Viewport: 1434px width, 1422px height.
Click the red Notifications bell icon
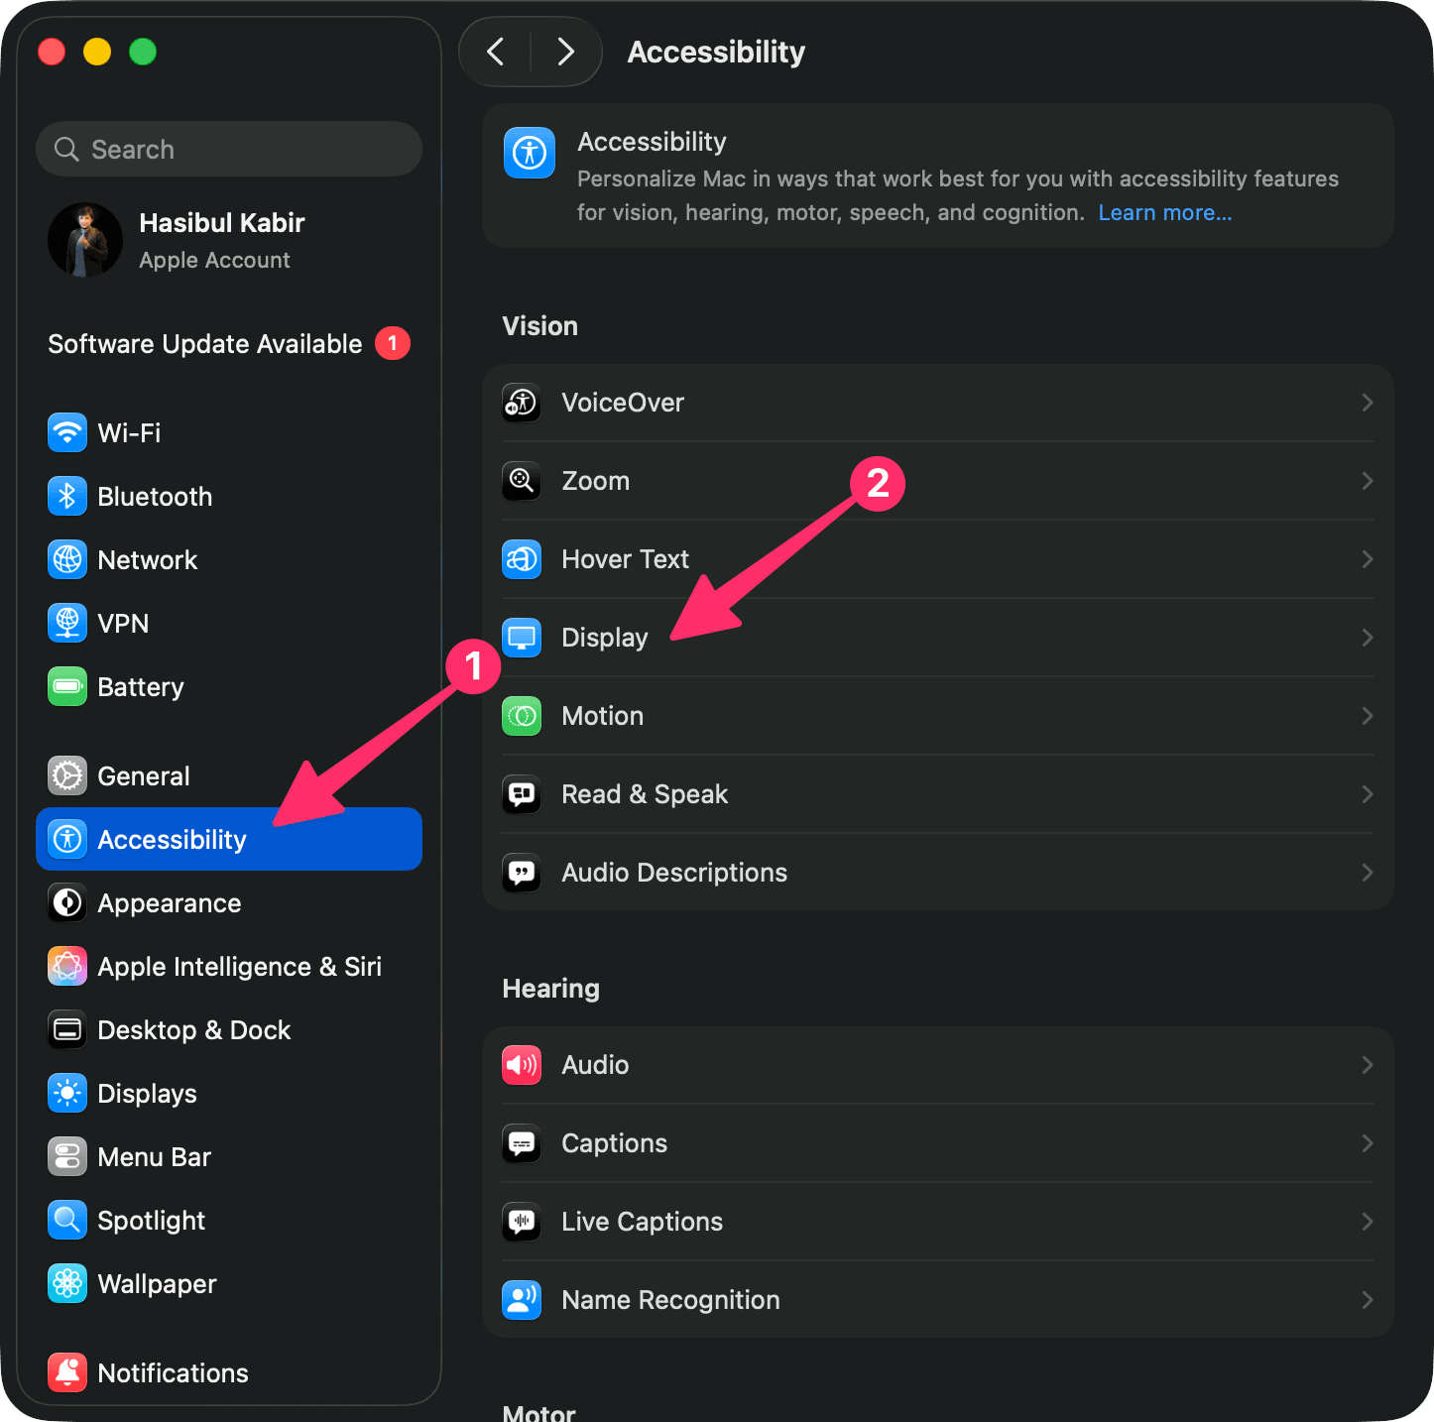point(67,1372)
